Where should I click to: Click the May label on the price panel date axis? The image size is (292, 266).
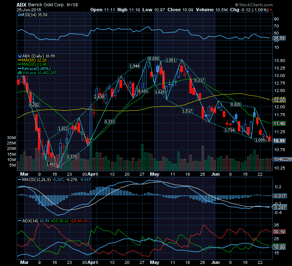pyautogui.click(x=155, y=174)
